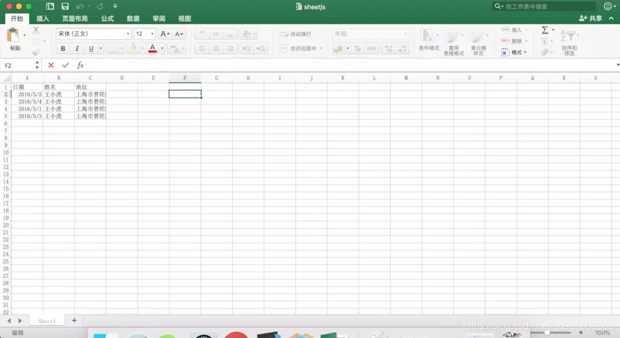620x338 pixels.
Task: Toggle align text left
Action: pyautogui.click(x=202, y=48)
